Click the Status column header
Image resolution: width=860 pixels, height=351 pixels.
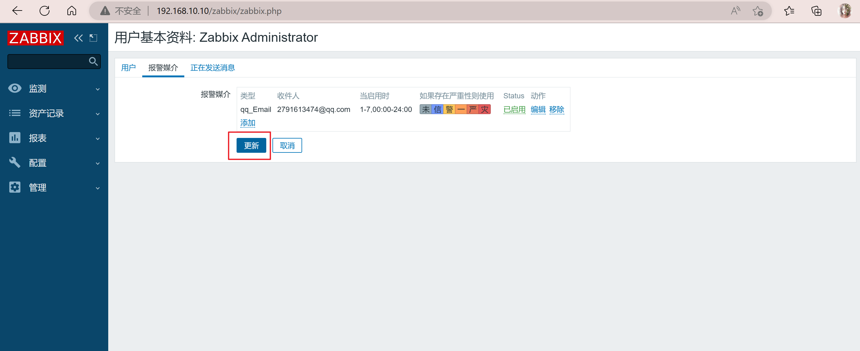(513, 96)
